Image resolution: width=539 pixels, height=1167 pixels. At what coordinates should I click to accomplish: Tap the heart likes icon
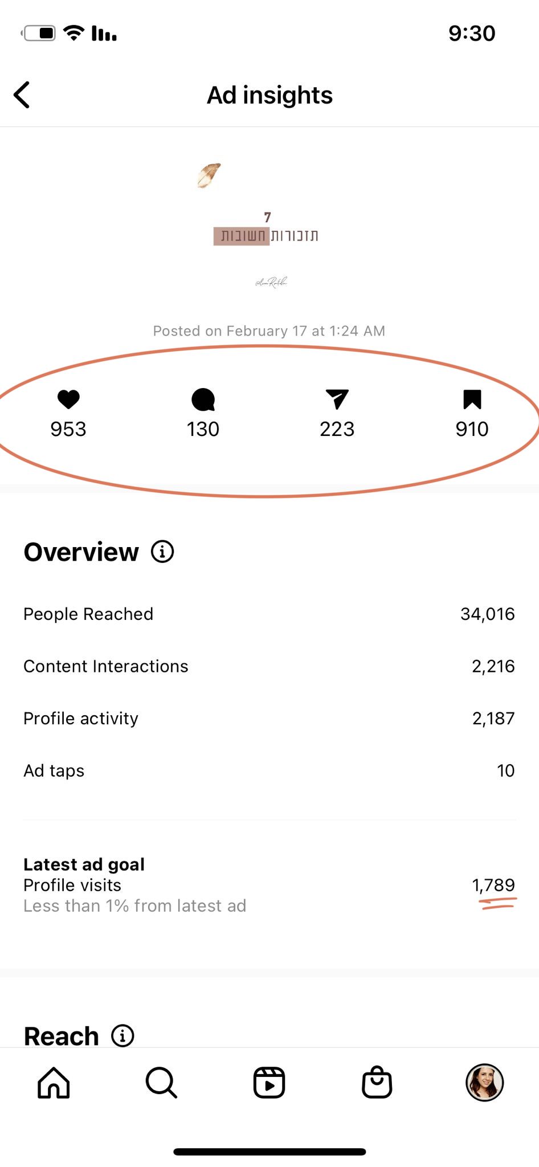pyautogui.click(x=68, y=399)
